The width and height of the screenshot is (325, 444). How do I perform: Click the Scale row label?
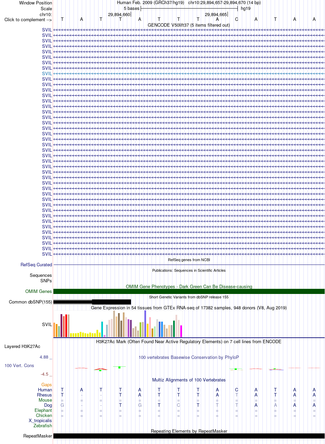coord(46,9)
